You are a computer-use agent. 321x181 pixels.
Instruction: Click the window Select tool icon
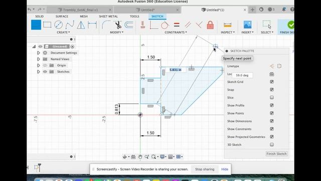tap(267, 25)
